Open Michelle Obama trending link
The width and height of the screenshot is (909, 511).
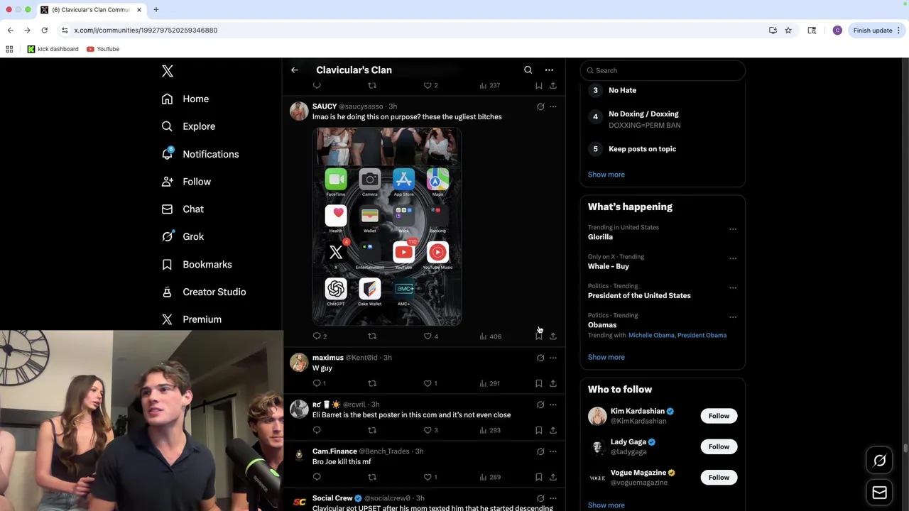pos(651,335)
